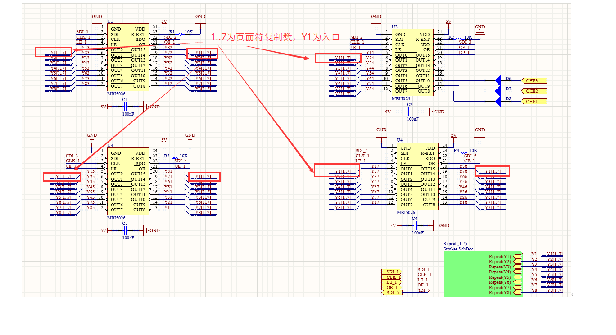Select the U2 MBI5026 chip body
This screenshot has width=616, height=335.
[412, 63]
